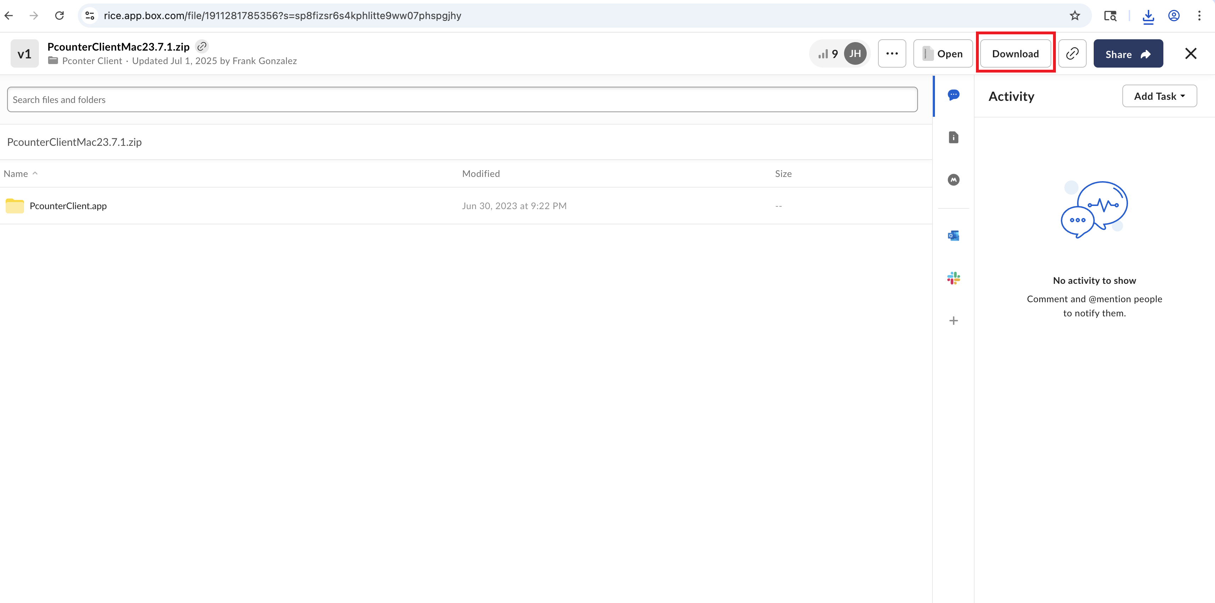Go to Pconter Client parent folder

tap(92, 61)
